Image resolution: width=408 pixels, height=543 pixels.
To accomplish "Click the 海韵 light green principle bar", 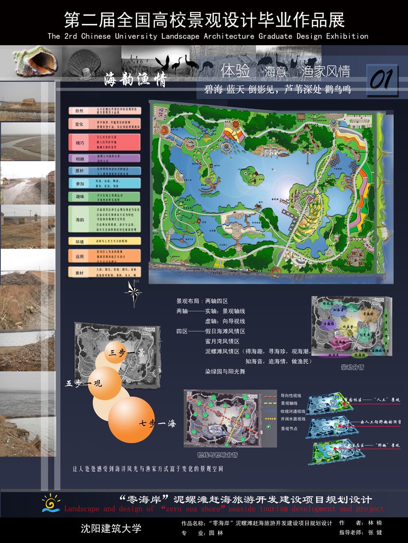I will point(105,220).
